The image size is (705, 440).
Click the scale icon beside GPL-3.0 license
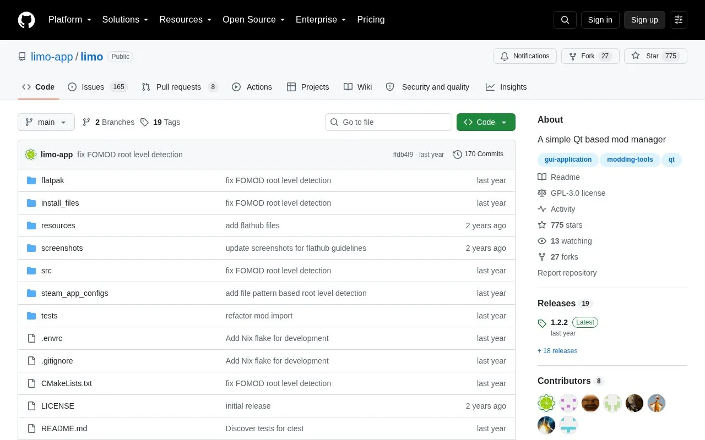click(x=542, y=193)
